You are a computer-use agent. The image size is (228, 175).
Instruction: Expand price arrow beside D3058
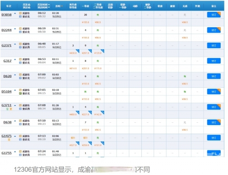[x=15, y=14]
